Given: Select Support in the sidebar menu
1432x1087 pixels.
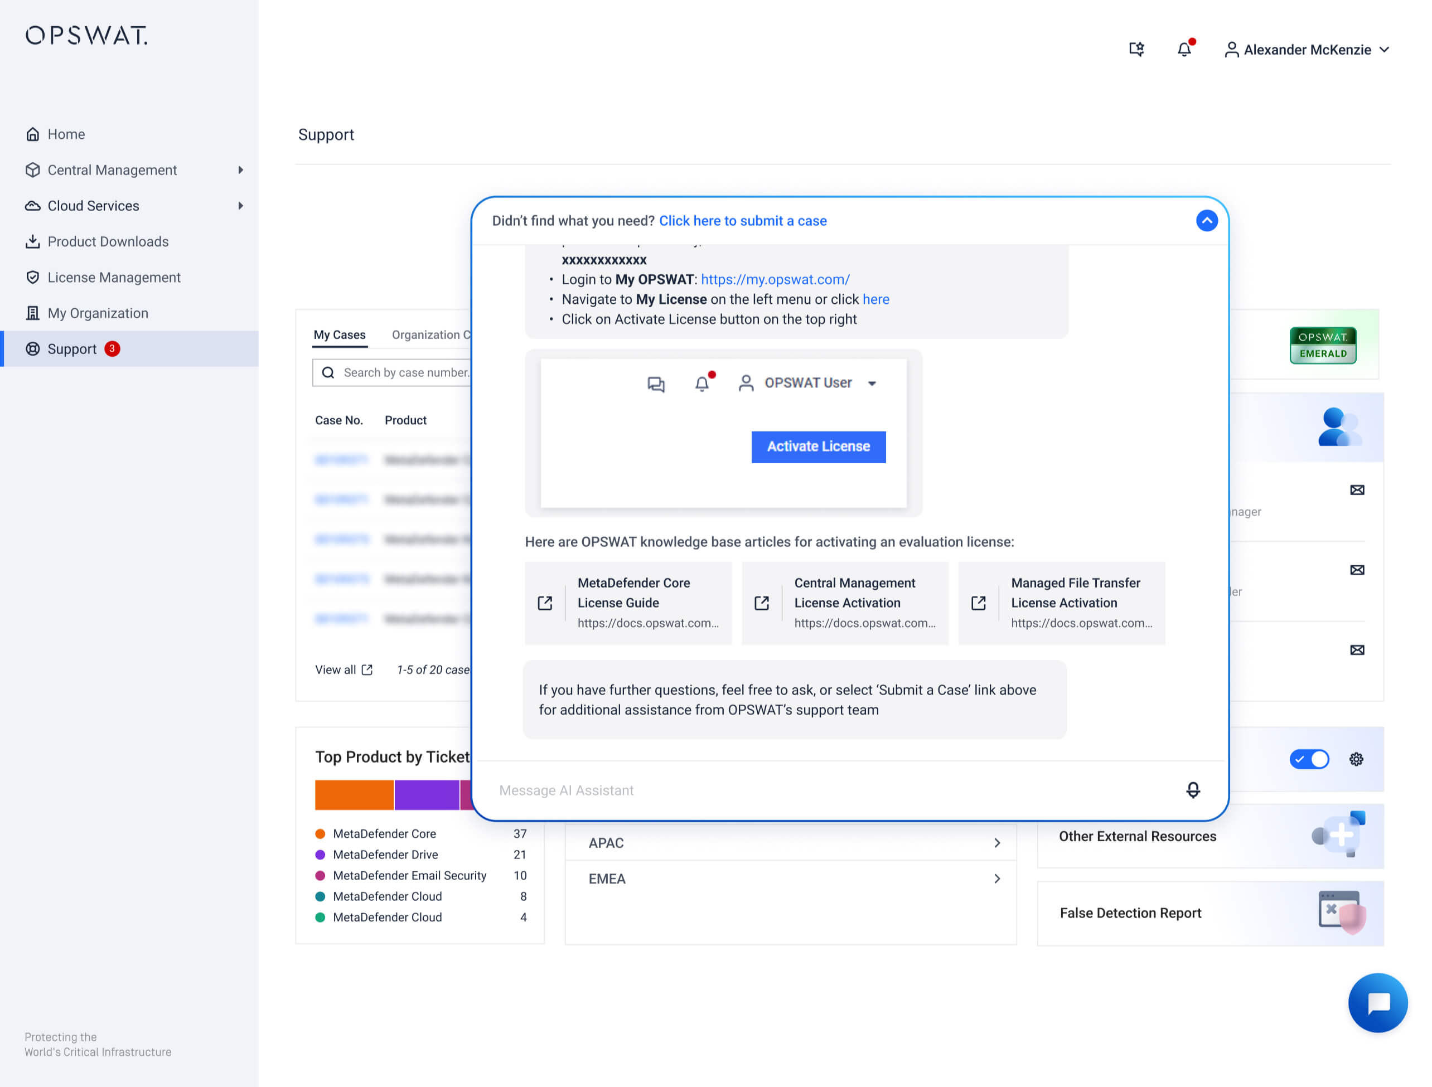Looking at the screenshot, I should (71, 349).
